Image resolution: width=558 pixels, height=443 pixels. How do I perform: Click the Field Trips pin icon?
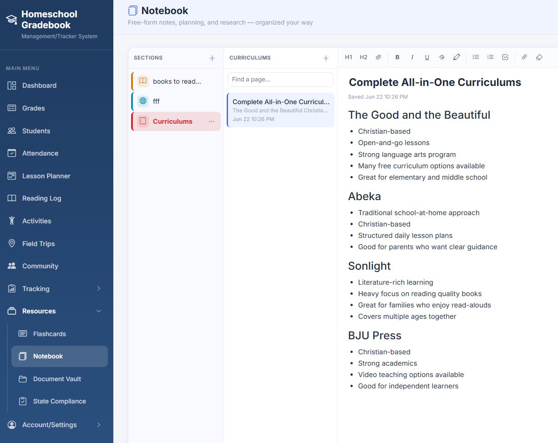coord(12,244)
